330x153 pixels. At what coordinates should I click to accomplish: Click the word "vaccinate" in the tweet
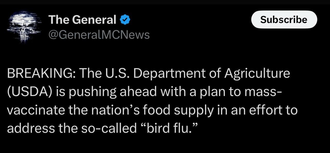36,110
